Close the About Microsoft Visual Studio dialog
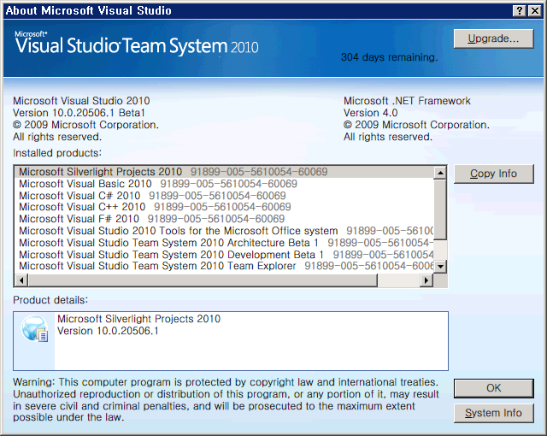547x436 pixels. (534, 10)
